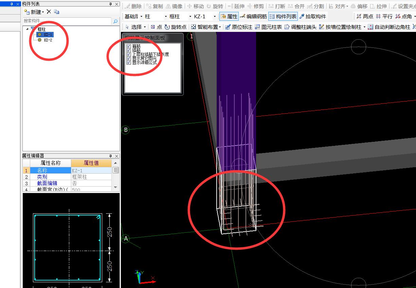Open the 对齐 (align) dropdown
This screenshot has width=416, height=288.
coord(347,6)
